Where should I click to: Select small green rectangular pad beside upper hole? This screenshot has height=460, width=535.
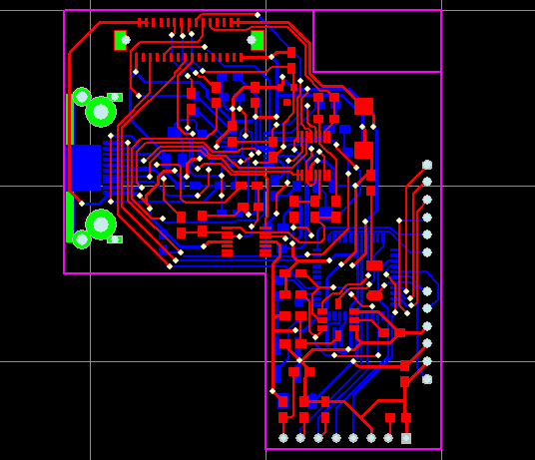(115, 97)
